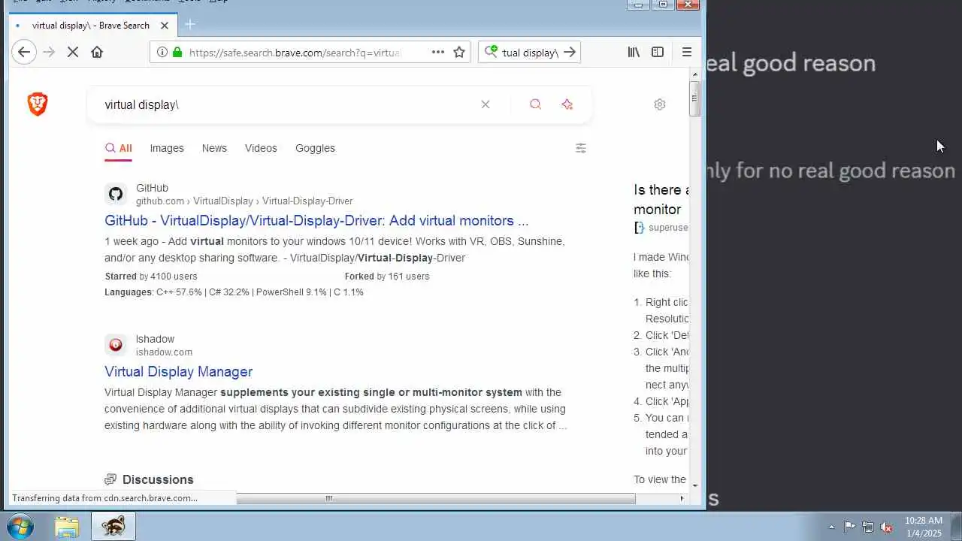Open Brave Search settings gear
The width and height of the screenshot is (962, 541).
(660, 104)
